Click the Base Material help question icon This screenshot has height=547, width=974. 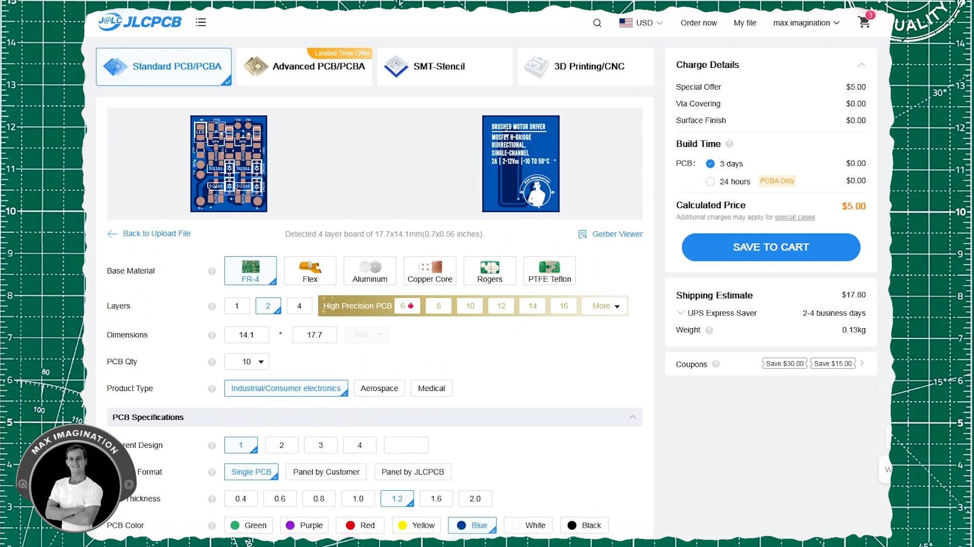coord(212,271)
